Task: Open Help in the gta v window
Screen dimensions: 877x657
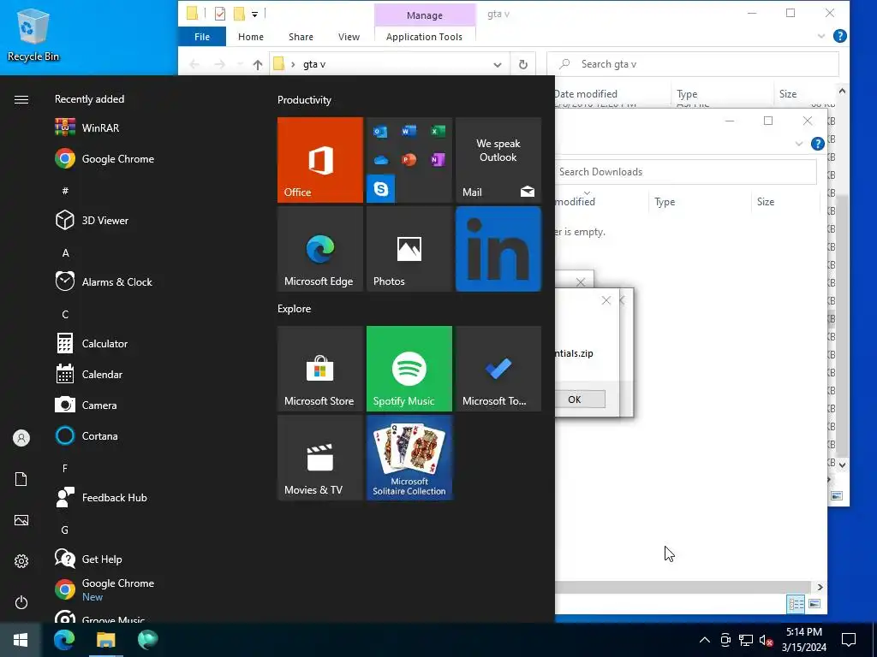Action: click(x=839, y=36)
